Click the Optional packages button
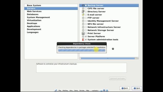This screenshot has height=92, width=163. (x=117, y=78)
